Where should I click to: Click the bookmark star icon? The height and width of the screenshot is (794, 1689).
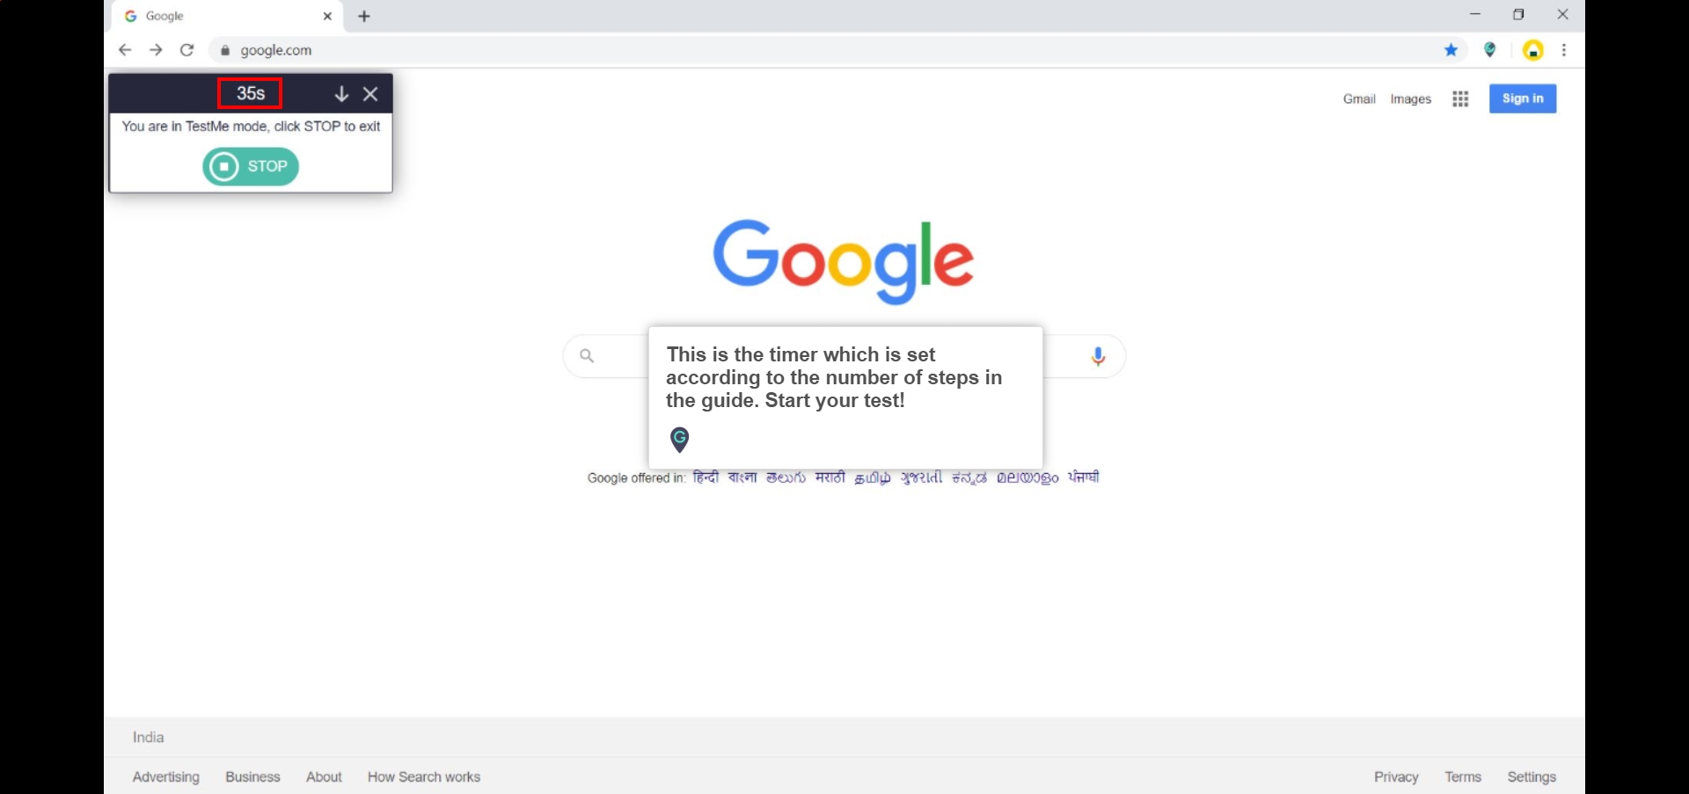point(1451,50)
